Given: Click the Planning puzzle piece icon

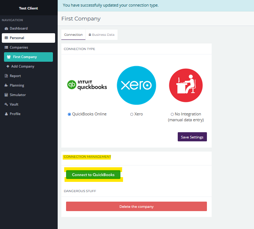Looking at the screenshot, I should pyautogui.click(x=6, y=85).
